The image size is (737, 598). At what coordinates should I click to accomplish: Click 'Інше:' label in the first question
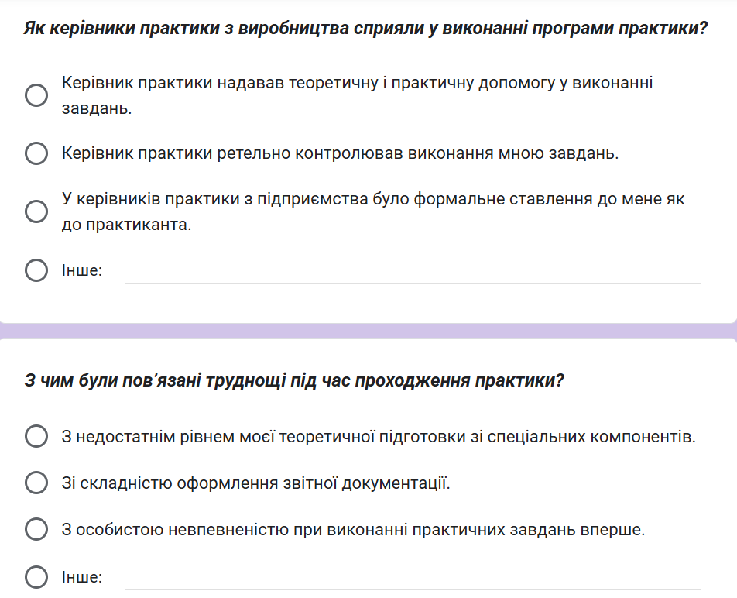82,271
